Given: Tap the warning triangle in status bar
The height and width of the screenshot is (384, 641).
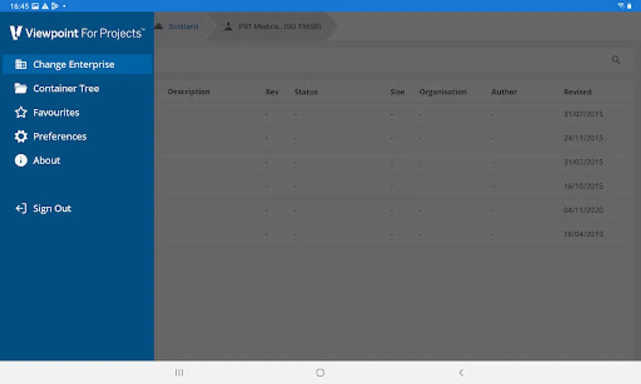Looking at the screenshot, I should coord(45,6).
